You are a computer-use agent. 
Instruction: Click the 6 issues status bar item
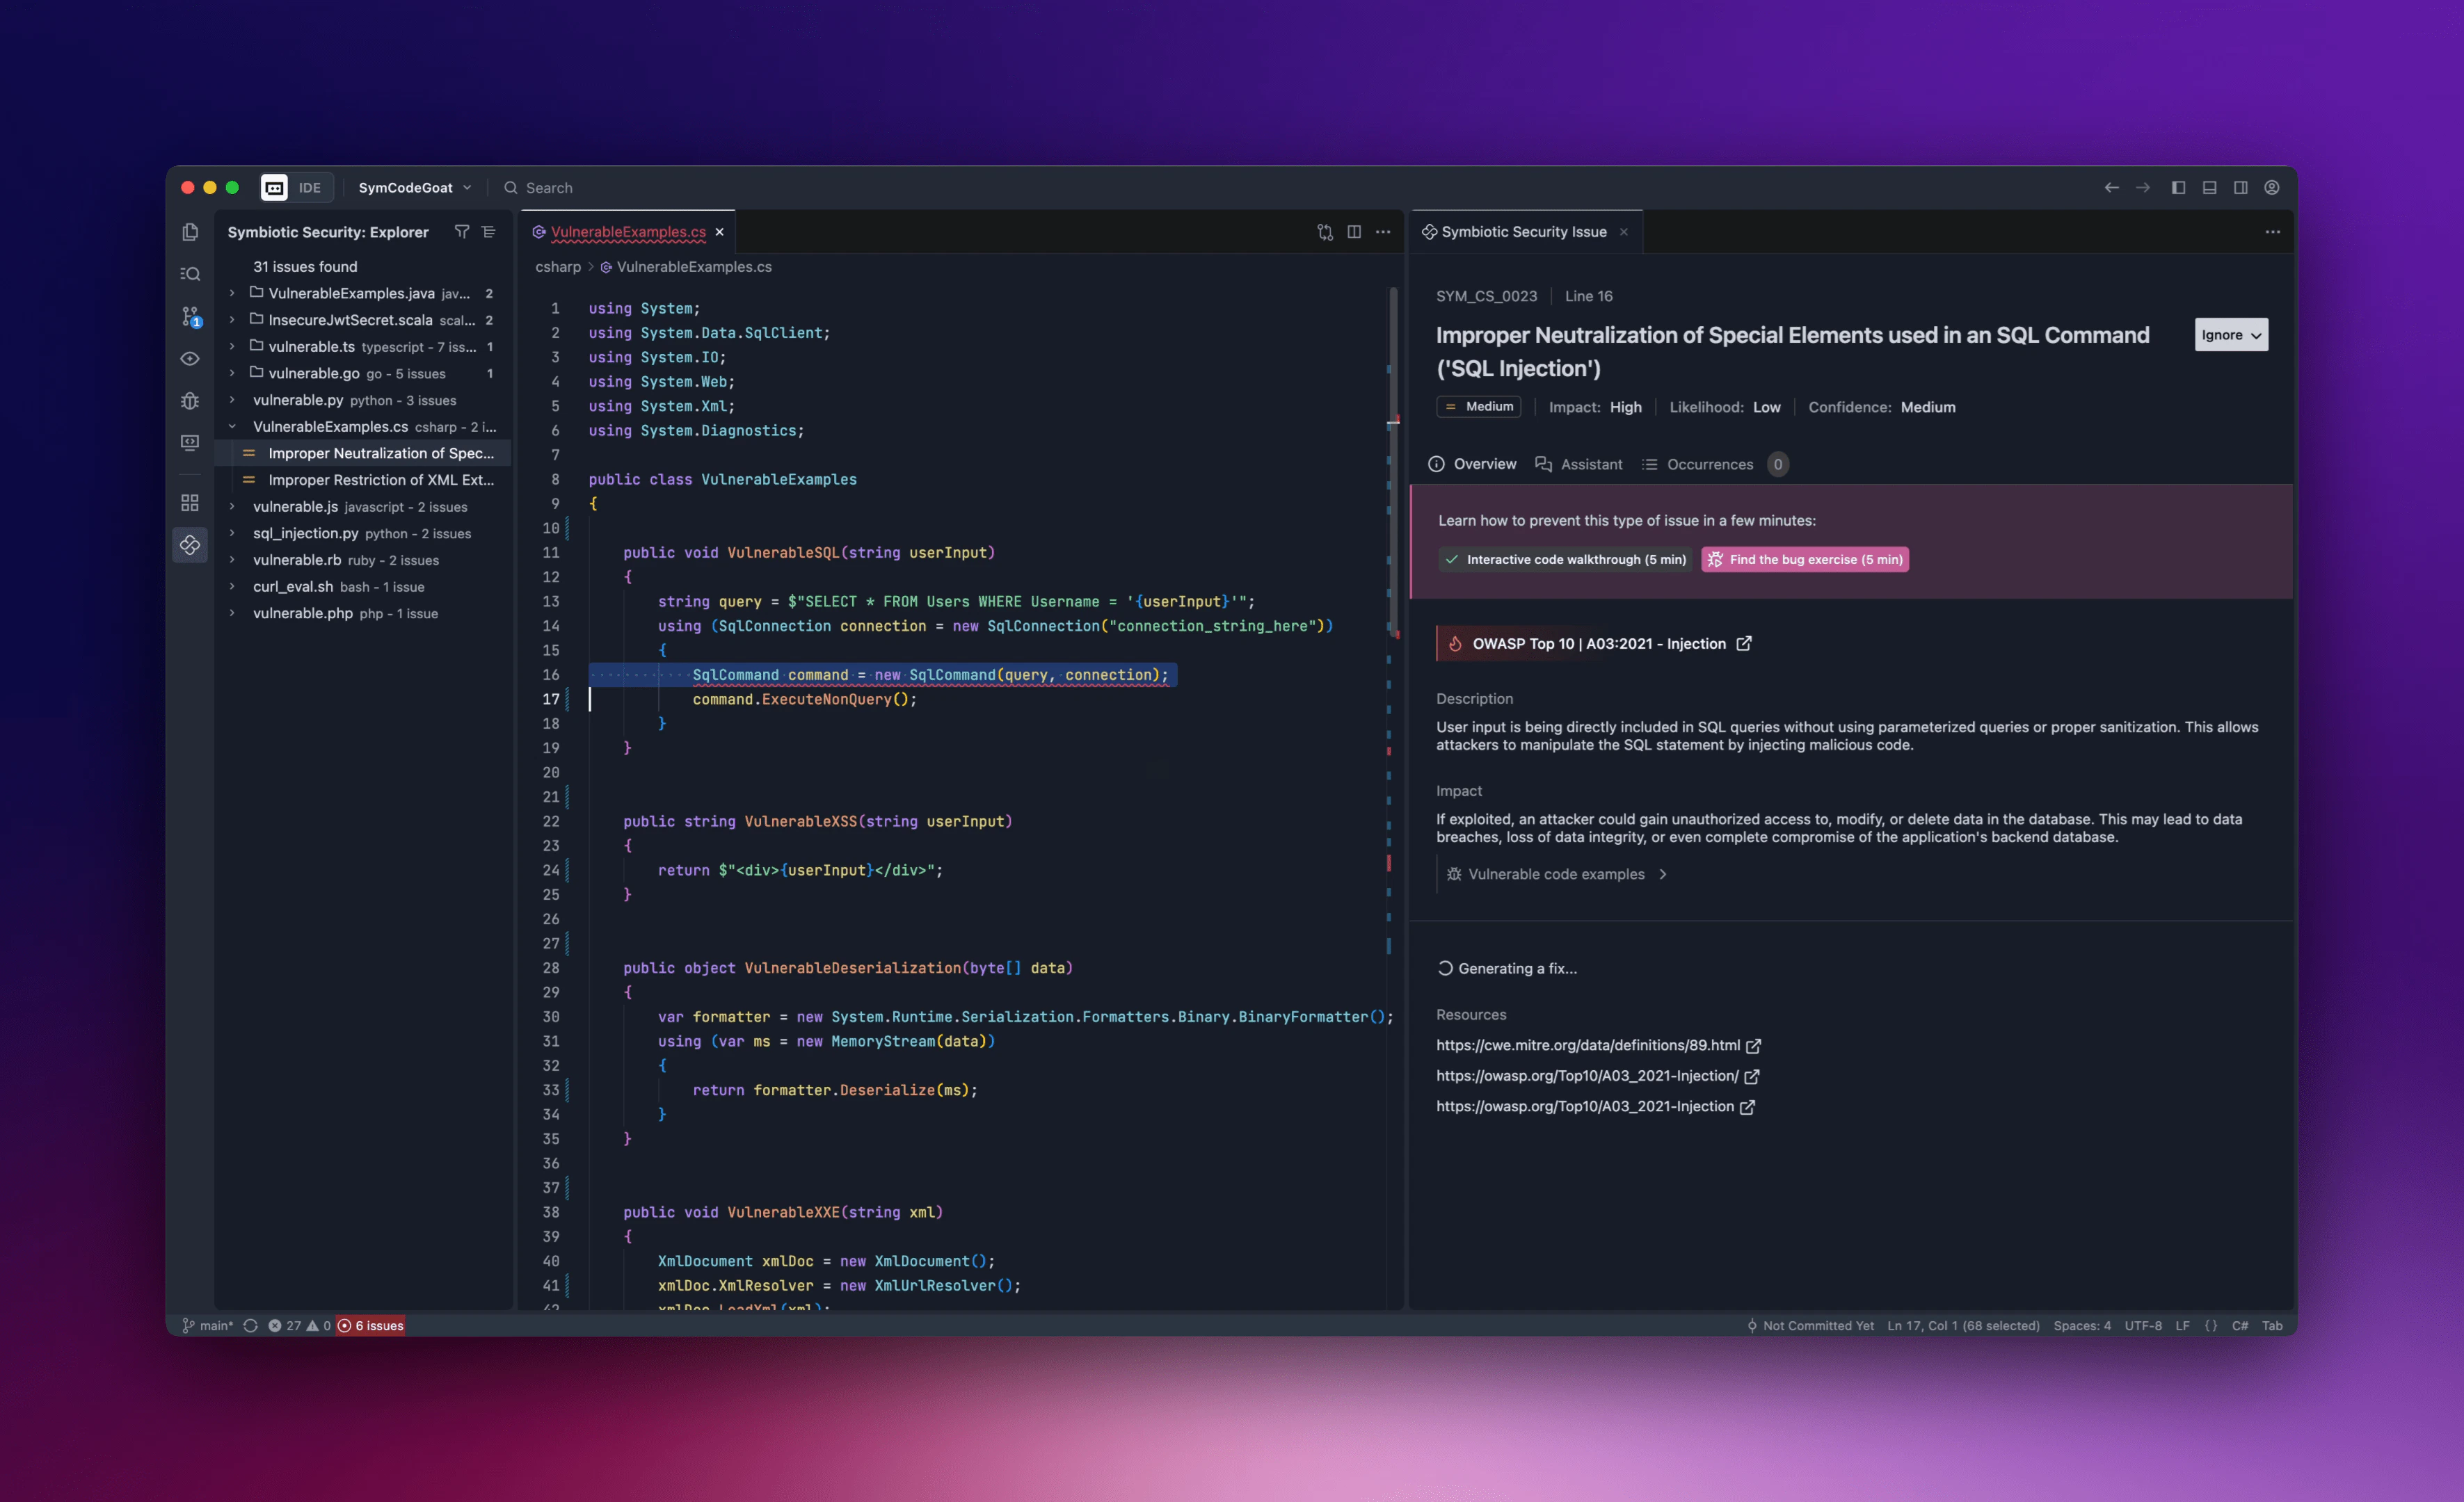pos(371,1325)
